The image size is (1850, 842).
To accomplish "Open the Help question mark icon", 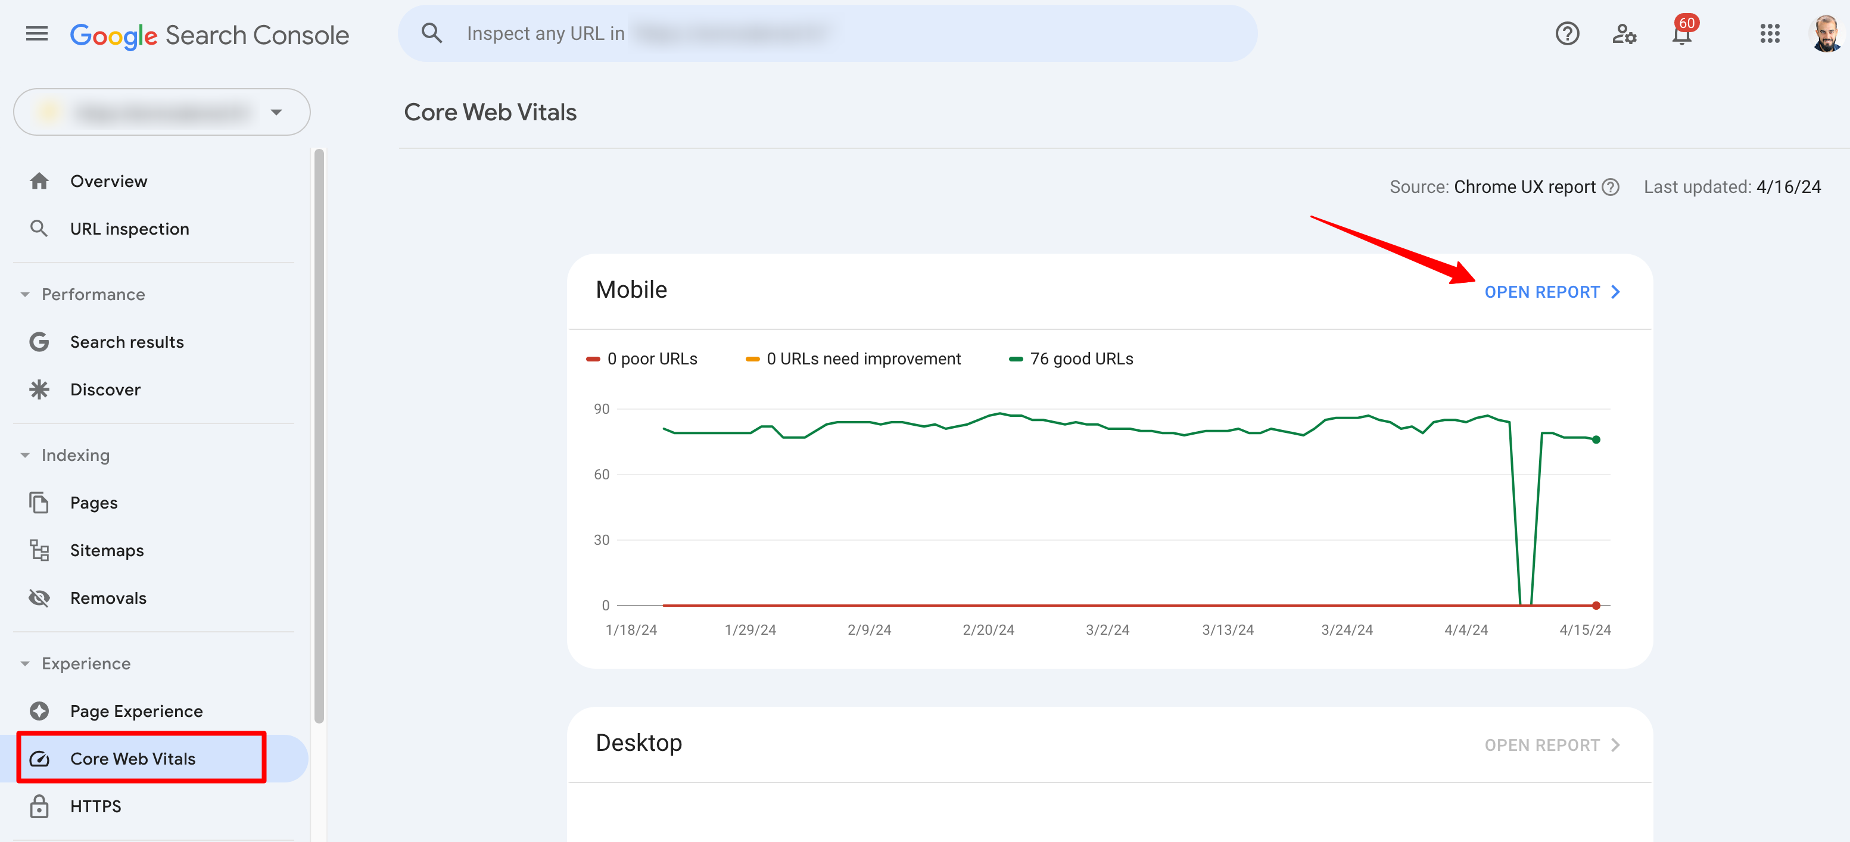I will (x=1567, y=34).
